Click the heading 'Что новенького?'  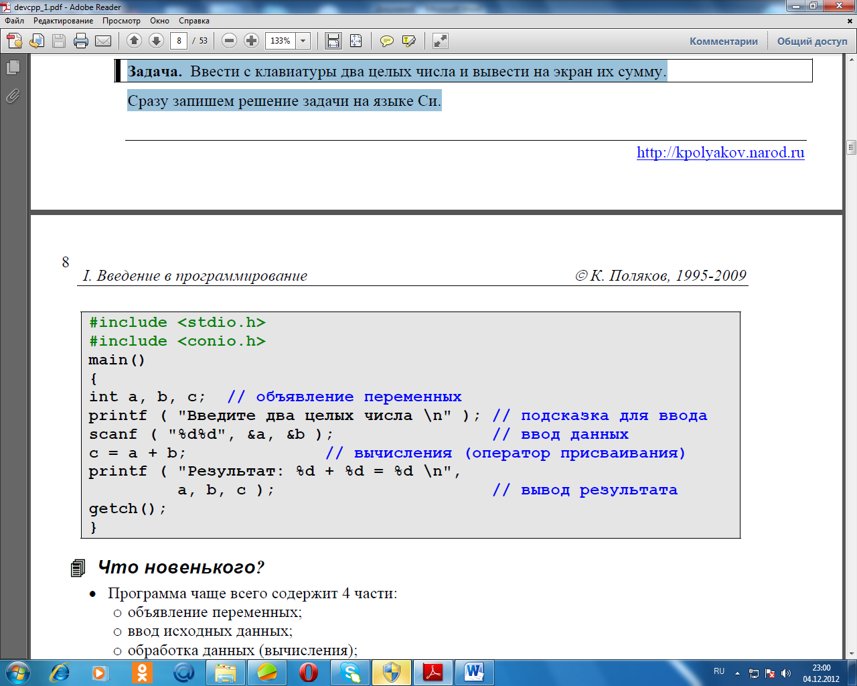[181, 567]
